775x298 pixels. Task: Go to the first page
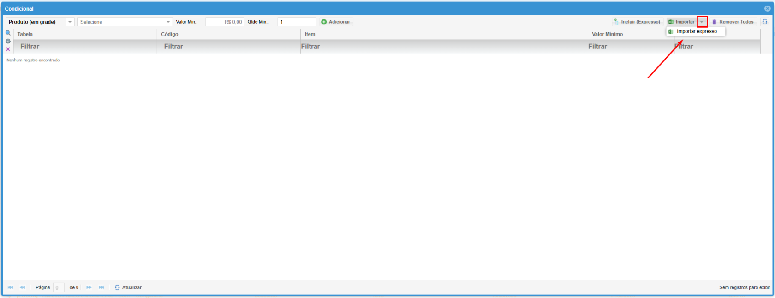11,287
